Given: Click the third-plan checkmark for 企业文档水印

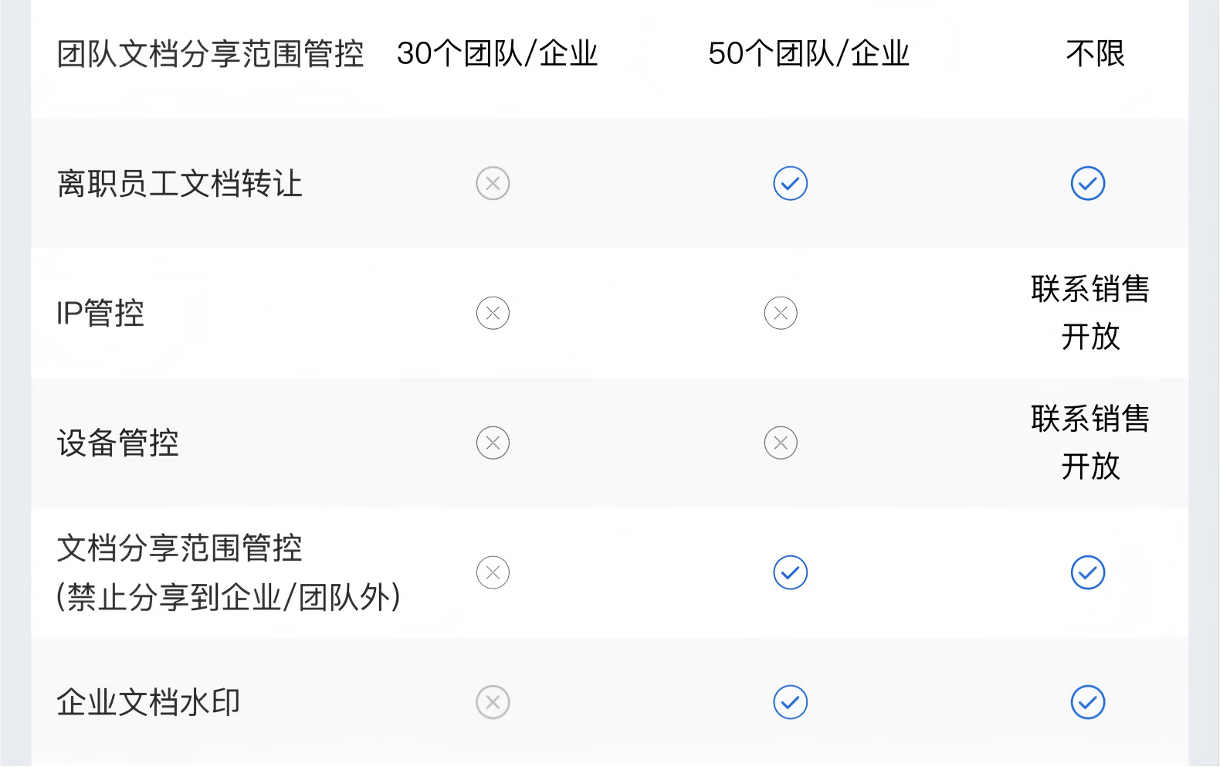Looking at the screenshot, I should pyautogui.click(x=1087, y=703).
